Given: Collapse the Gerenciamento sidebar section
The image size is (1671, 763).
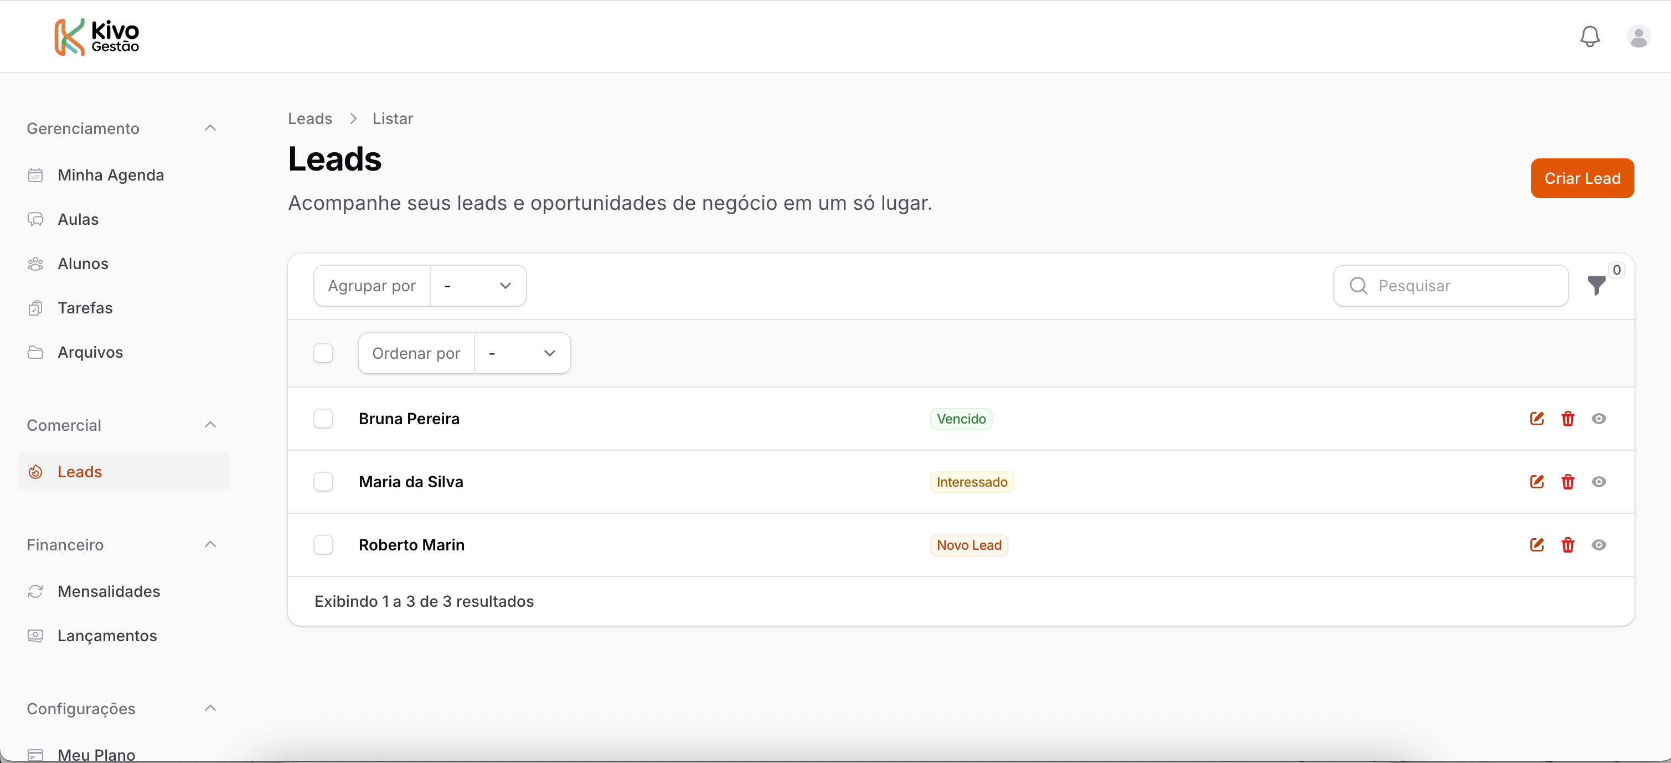Looking at the screenshot, I should 209,128.
